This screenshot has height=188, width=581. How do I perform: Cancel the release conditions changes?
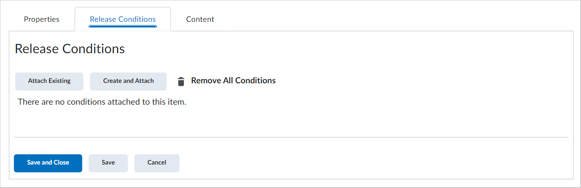157,163
